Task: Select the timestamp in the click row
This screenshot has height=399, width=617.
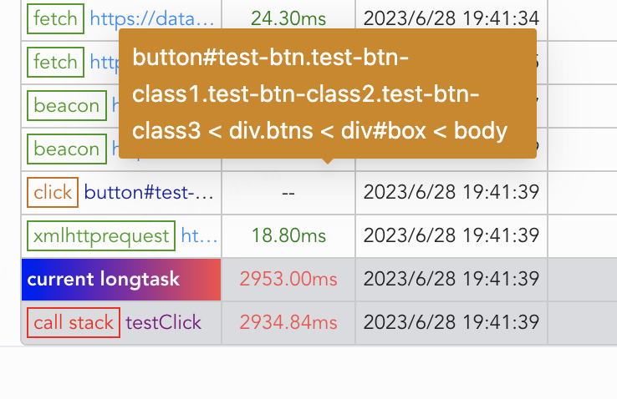Action: [451, 193]
